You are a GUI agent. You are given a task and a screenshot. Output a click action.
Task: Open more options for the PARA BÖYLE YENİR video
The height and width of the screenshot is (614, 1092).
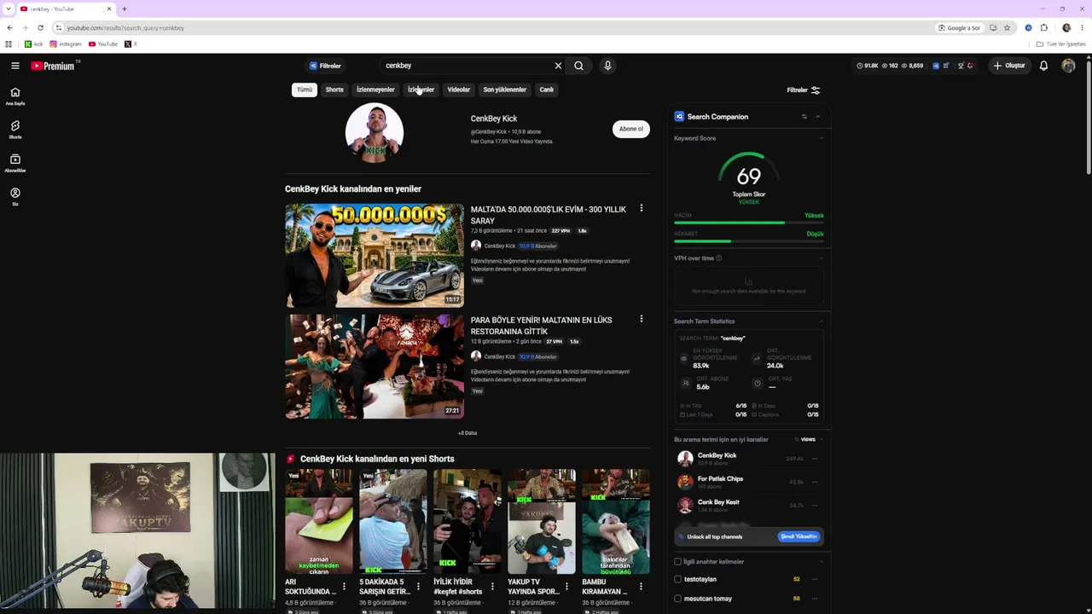pos(642,319)
